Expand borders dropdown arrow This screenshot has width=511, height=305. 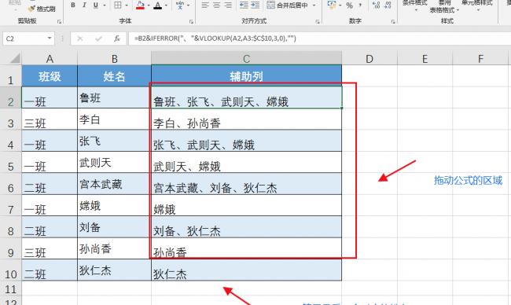point(127,6)
